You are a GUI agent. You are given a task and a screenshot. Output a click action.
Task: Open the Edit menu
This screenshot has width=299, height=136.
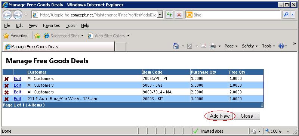click(x=19, y=25)
